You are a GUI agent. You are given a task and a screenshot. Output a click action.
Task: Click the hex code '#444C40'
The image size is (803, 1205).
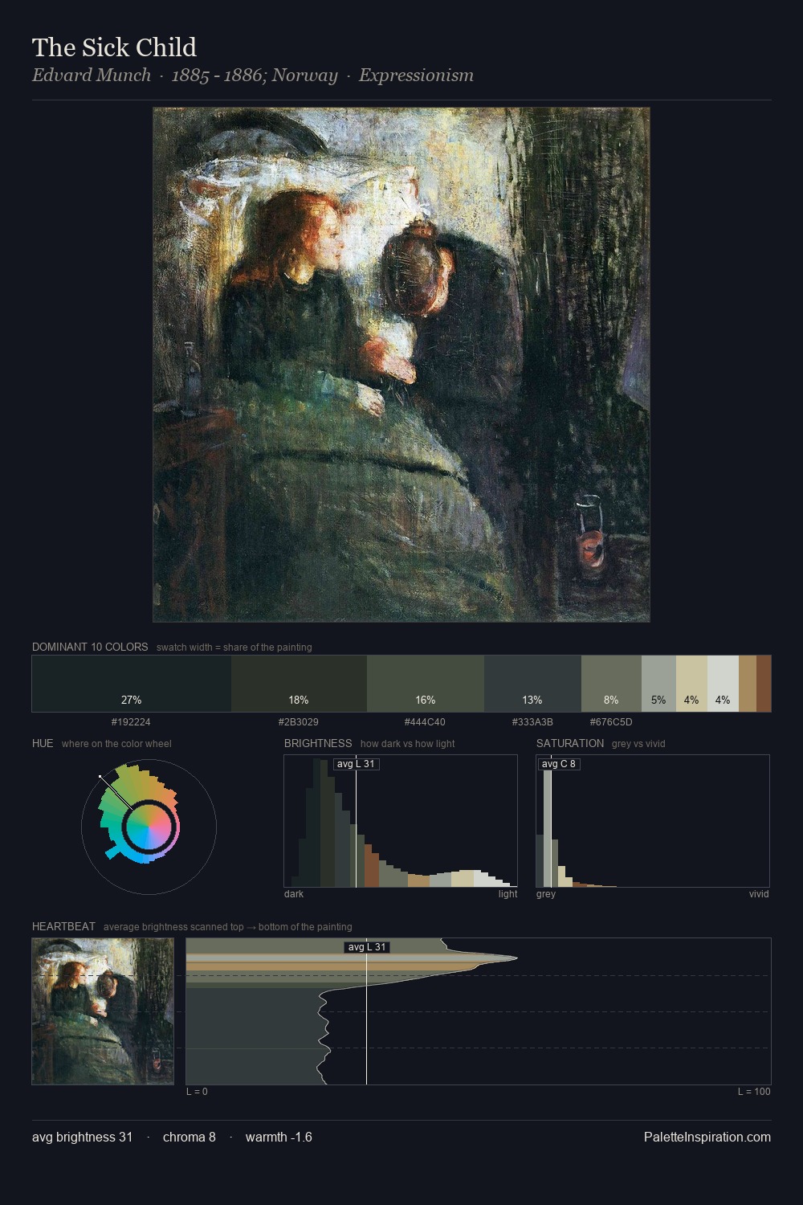pyautogui.click(x=425, y=722)
